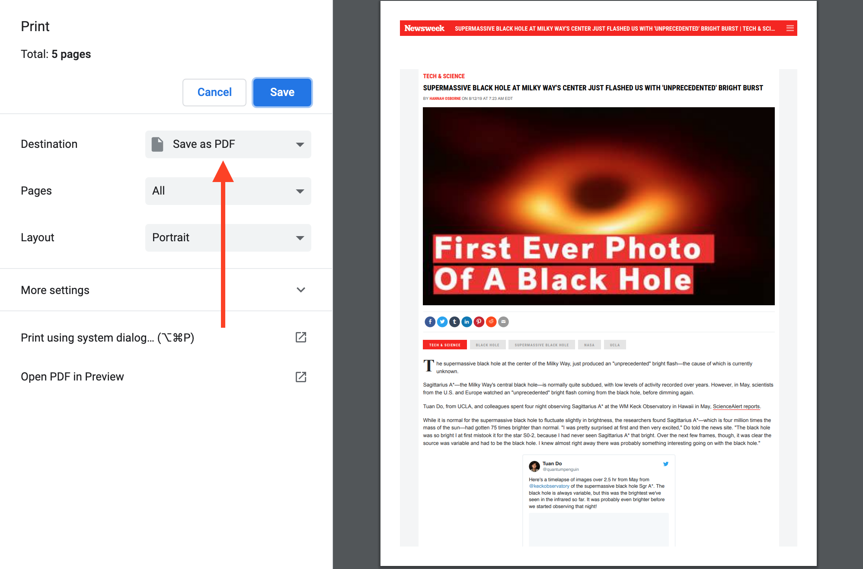Click the Save button
The height and width of the screenshot is (569, 863).
282,93
